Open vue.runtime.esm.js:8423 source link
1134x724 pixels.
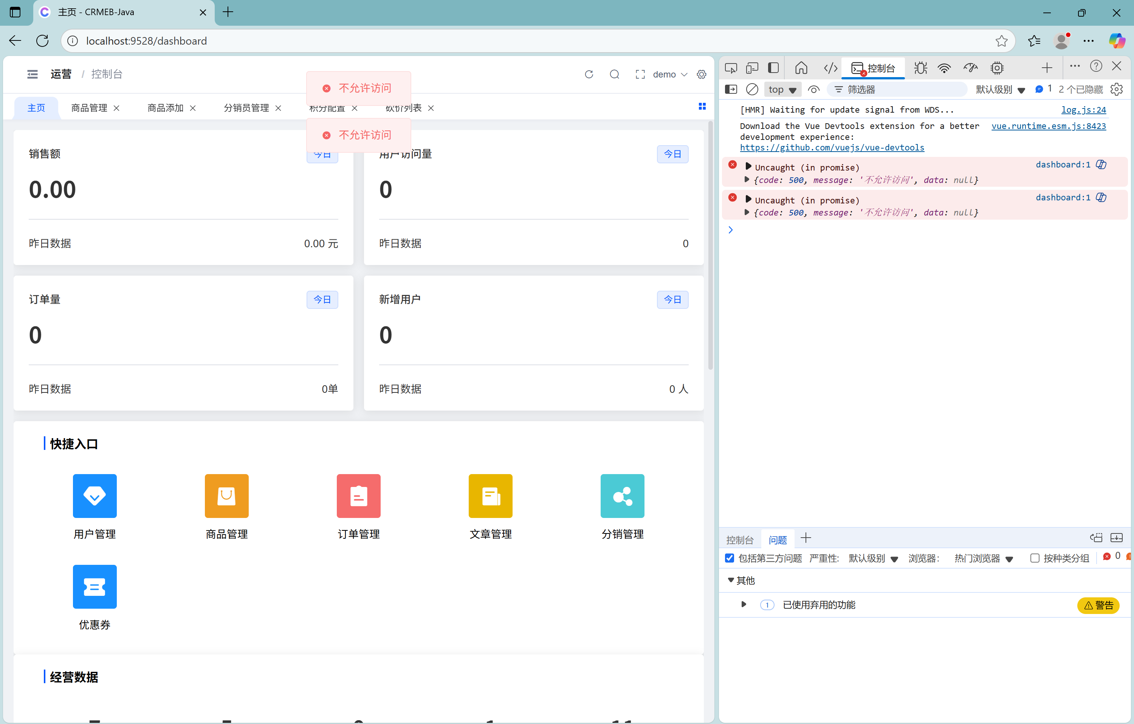(x=1048, y=126)
